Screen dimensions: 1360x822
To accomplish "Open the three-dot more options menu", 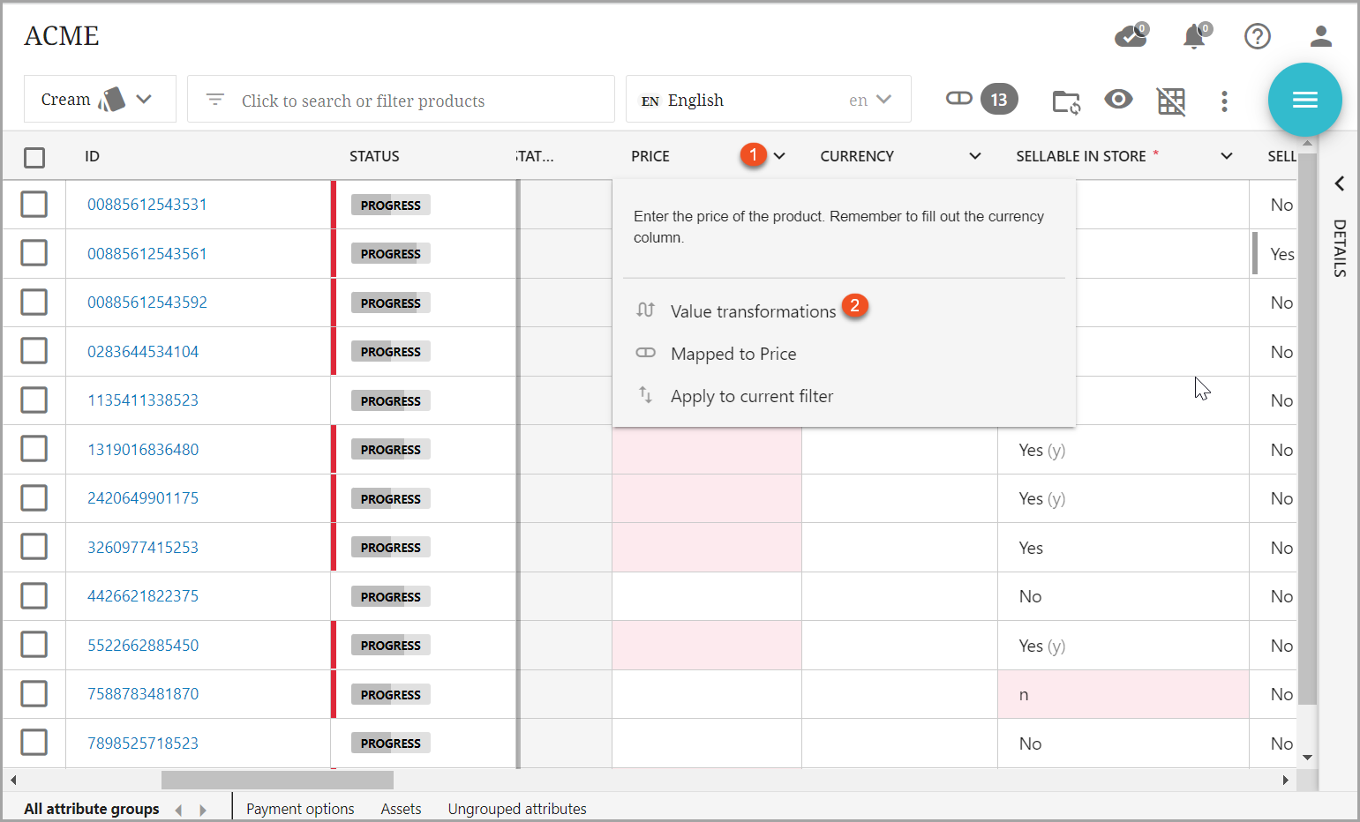I will [1224, 101].
